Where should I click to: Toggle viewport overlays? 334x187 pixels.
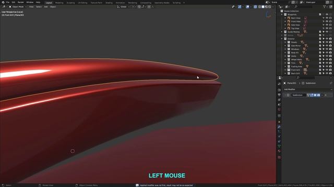pos(247,7)
